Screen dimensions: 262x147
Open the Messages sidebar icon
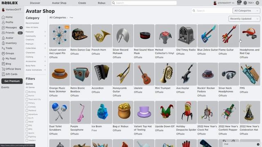[x=3, y=27]
